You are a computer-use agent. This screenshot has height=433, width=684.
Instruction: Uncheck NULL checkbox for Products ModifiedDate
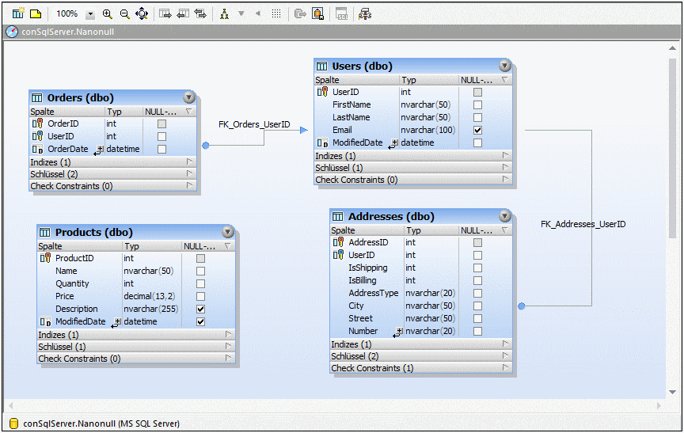(x=200, y=321)
